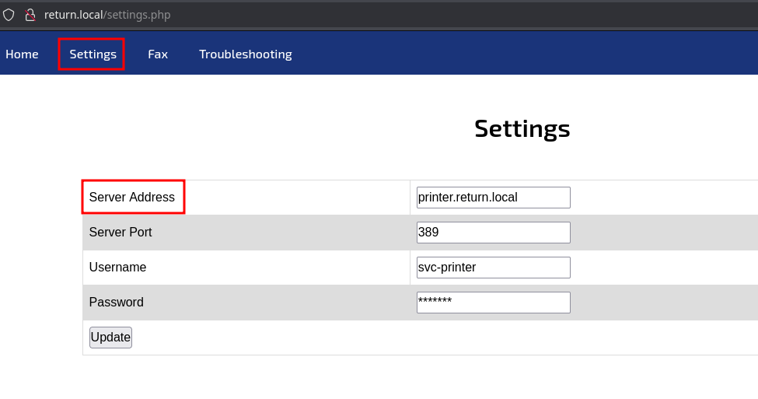This screenshot has height=399, width=758.
Task: Click the masked Password field
Action: point(494,303)
